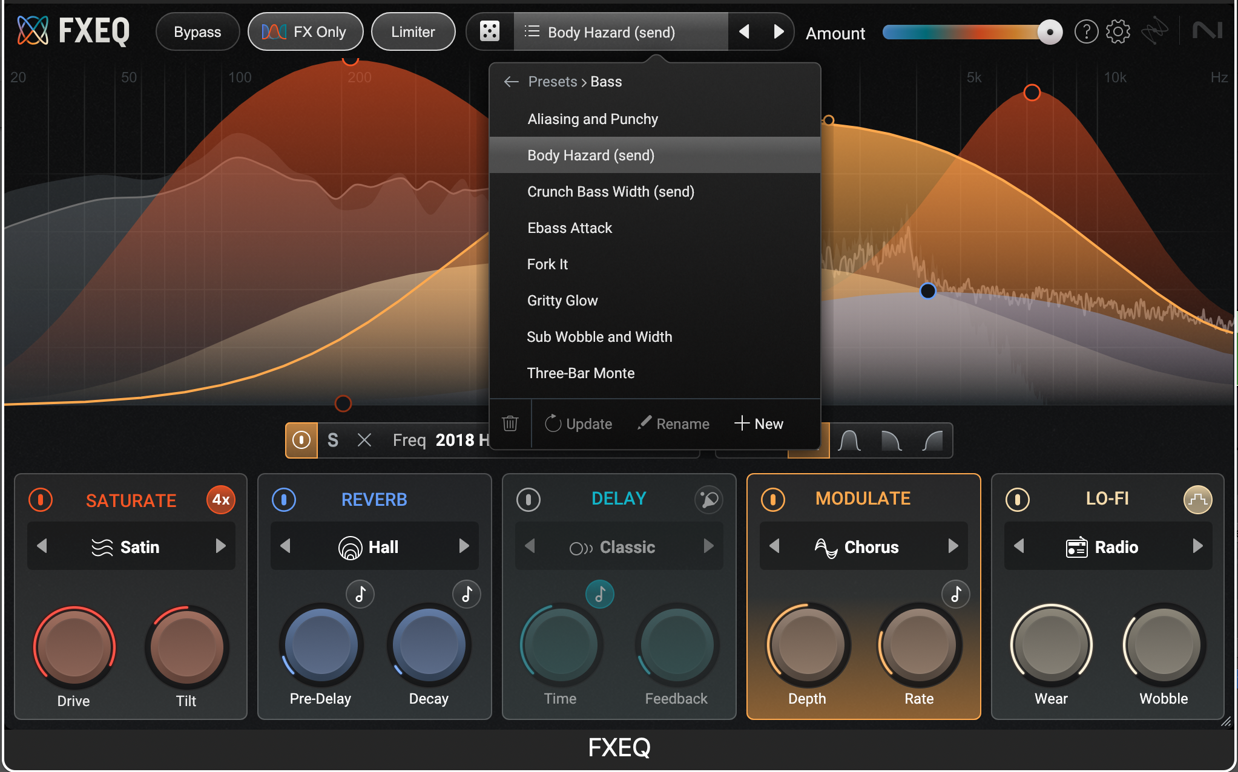
Task: Click the Bypass button
Action: [x=197, y=32]
